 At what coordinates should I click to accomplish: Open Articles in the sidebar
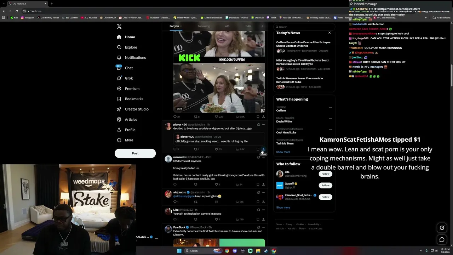tap(127, 119)
